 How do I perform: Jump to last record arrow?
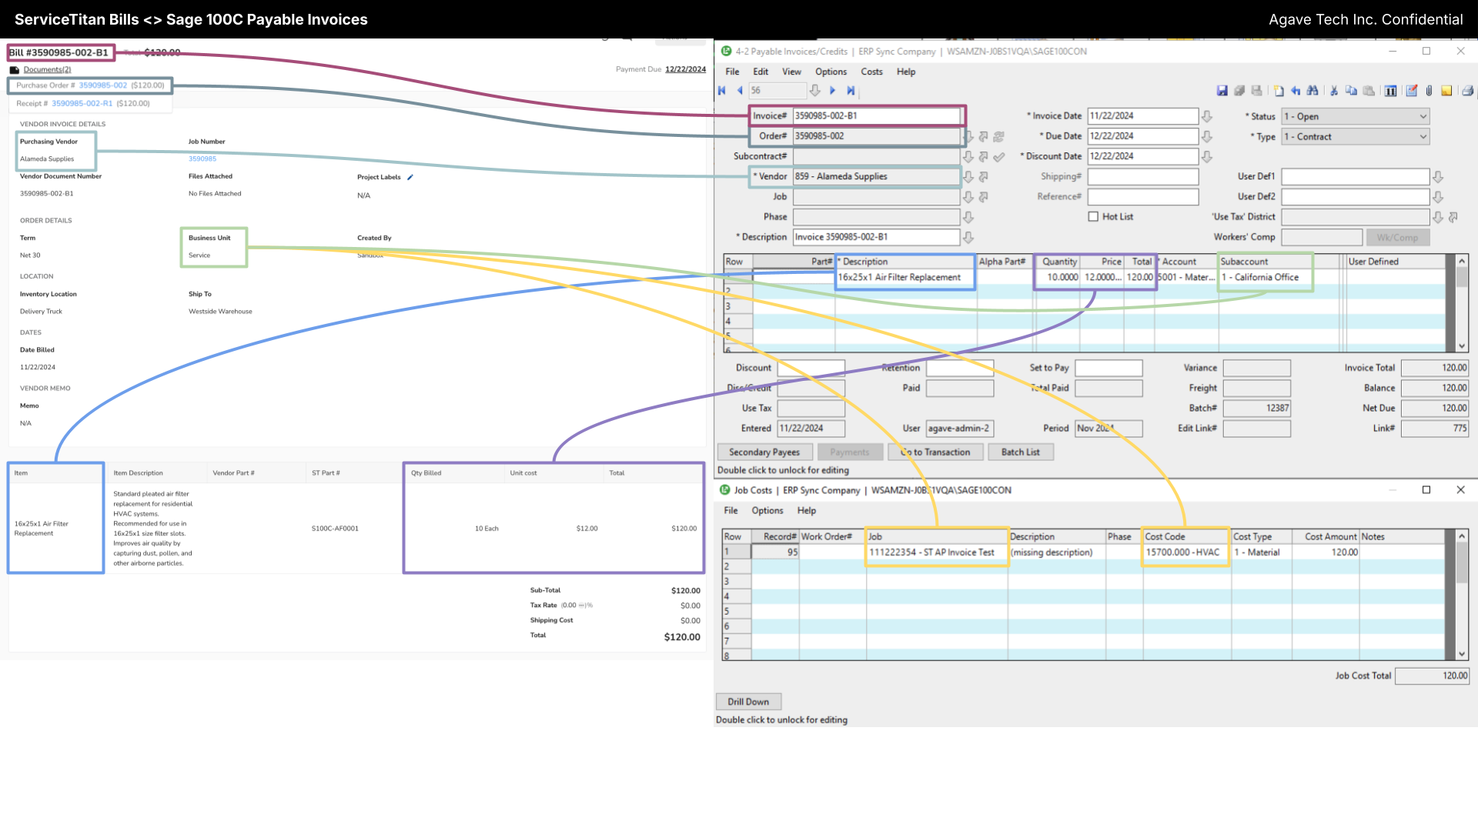[851, 91]
